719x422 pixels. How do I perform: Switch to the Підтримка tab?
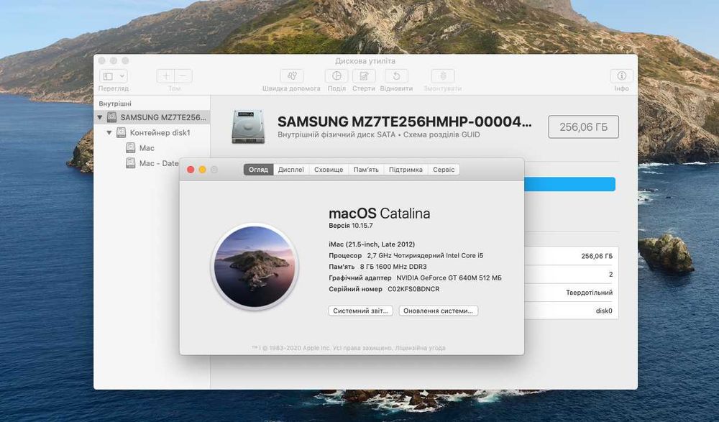pos(406,170)
